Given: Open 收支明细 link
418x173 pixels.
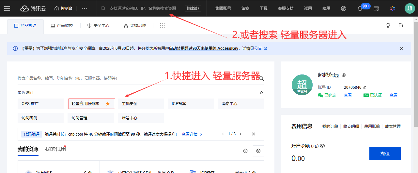Looking at the screenshot, I should click(x=351, y=126).
